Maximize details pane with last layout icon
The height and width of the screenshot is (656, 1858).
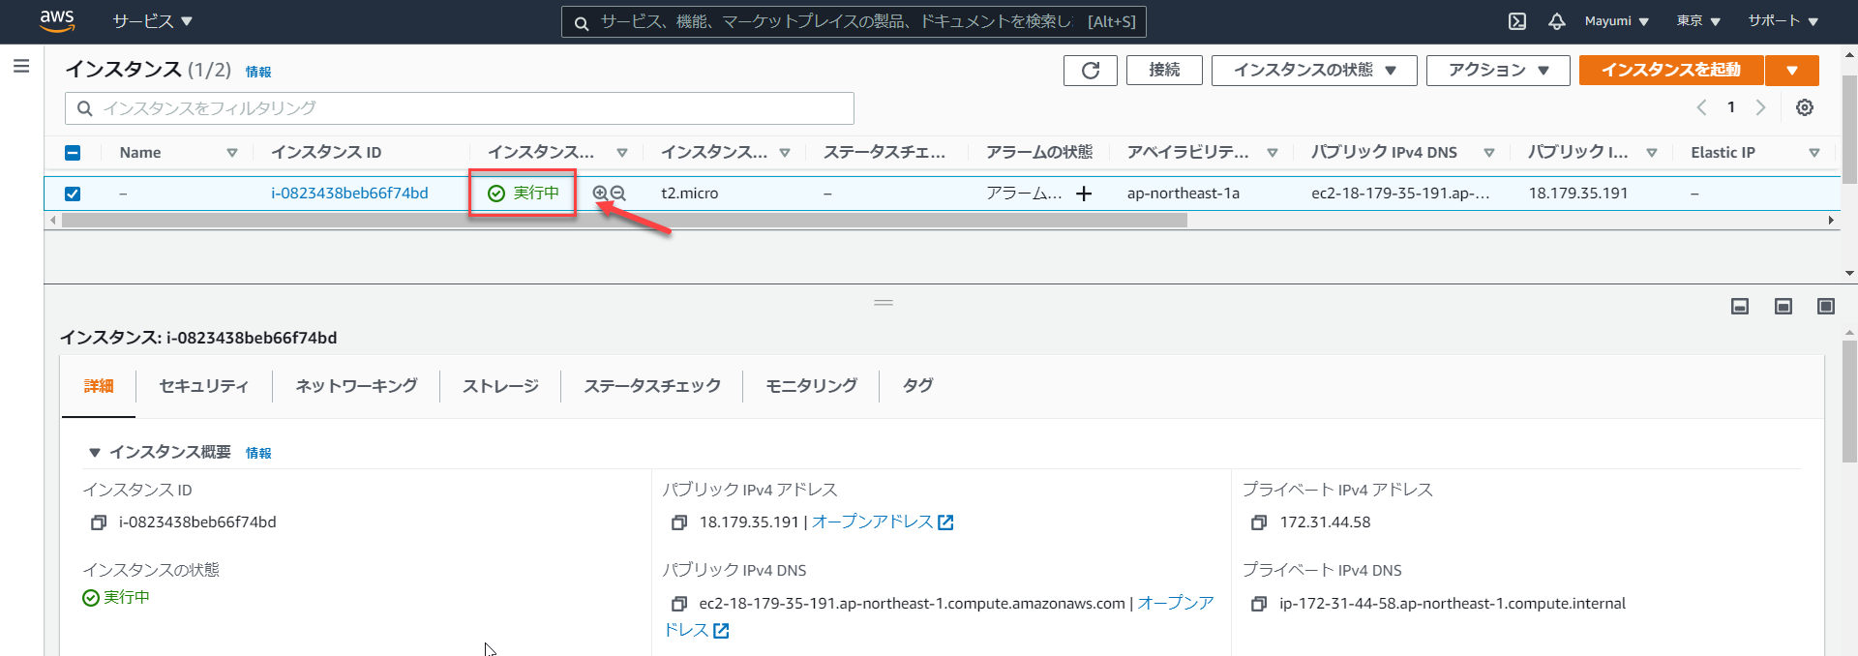pyautogui.click(x=1826, y=307)
